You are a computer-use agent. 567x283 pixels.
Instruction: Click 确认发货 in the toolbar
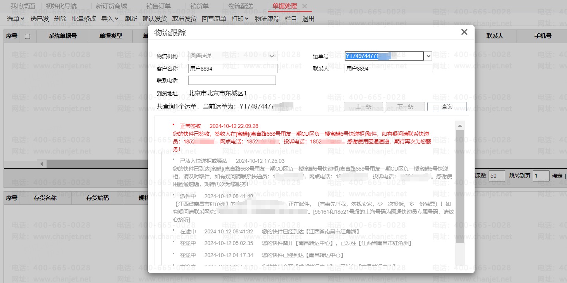point(154,19)
